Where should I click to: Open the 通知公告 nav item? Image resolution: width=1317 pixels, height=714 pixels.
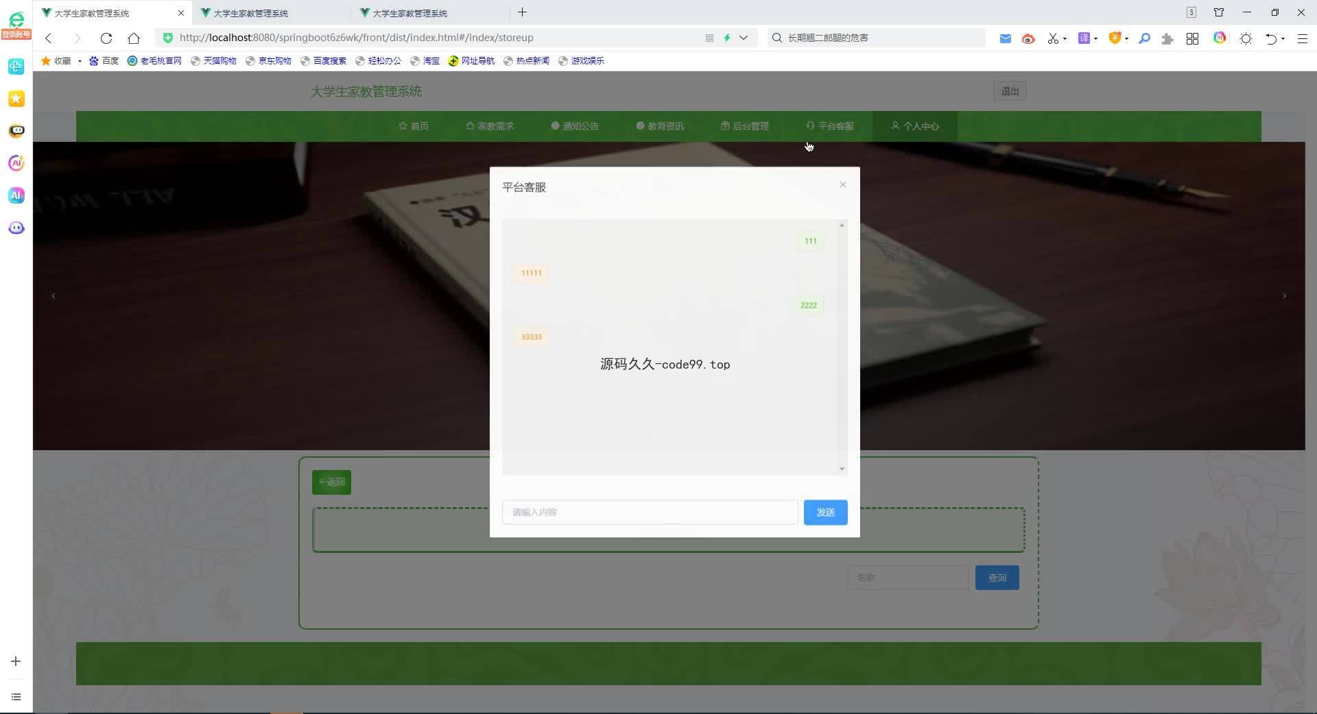pos(575,126)
